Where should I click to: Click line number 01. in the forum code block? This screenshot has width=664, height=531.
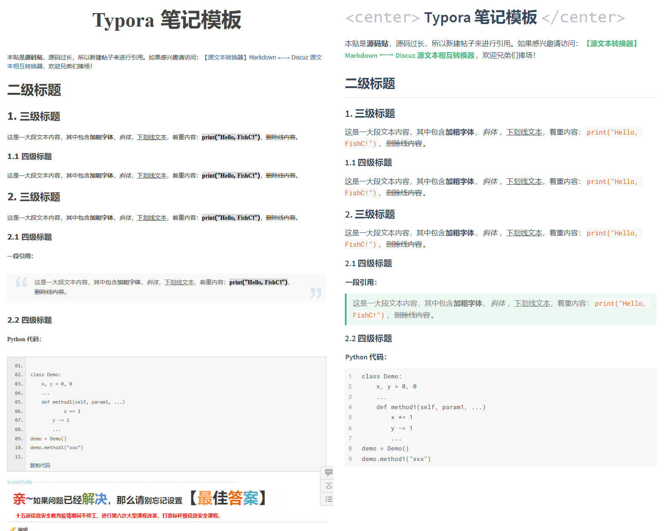click(x=19, y=366)
